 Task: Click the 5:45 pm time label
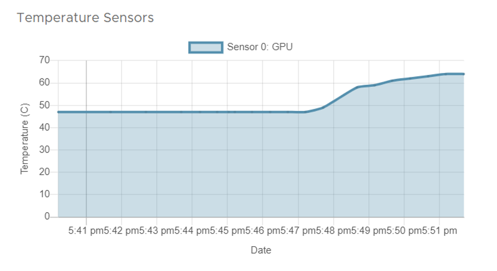tap(227, 230)
